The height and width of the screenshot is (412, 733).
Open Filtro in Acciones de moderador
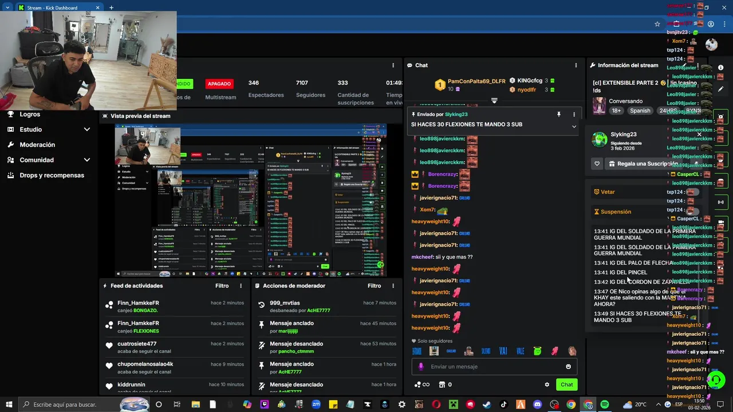[374, 286]
